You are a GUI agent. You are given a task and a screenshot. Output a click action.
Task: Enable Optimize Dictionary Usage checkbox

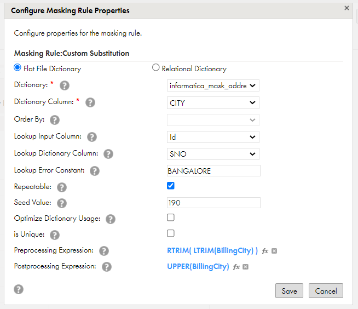click(x=171, y=218)
